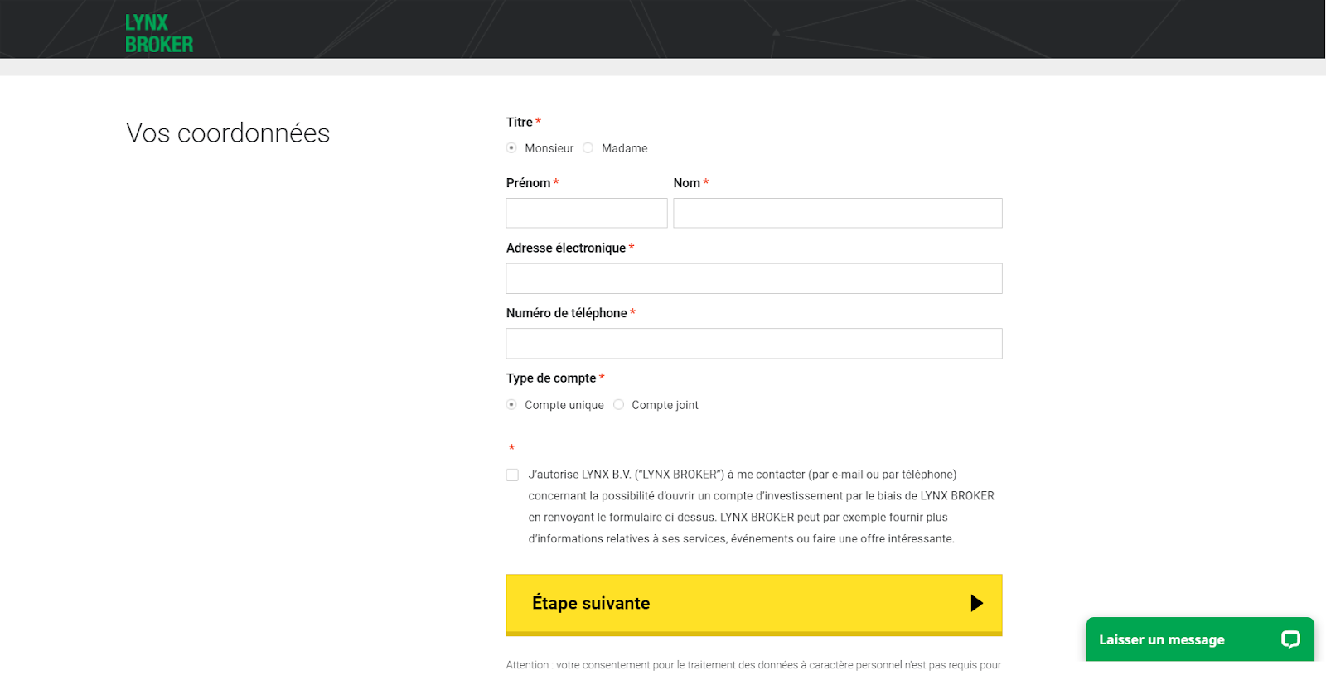1326x675 pixels.
Task: Choose Compte unique account type
Action: [x=511, y=405]
